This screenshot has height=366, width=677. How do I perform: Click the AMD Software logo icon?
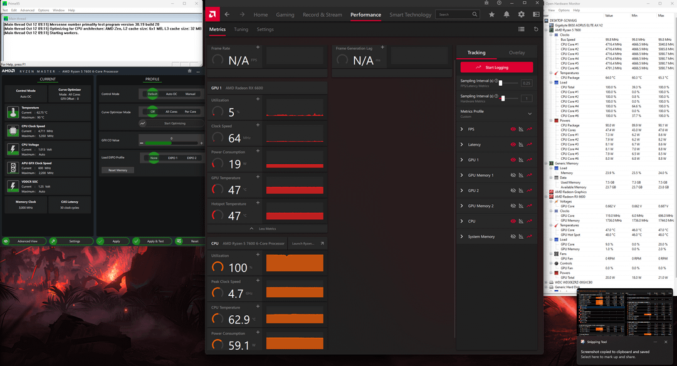(x=212, y=14)
